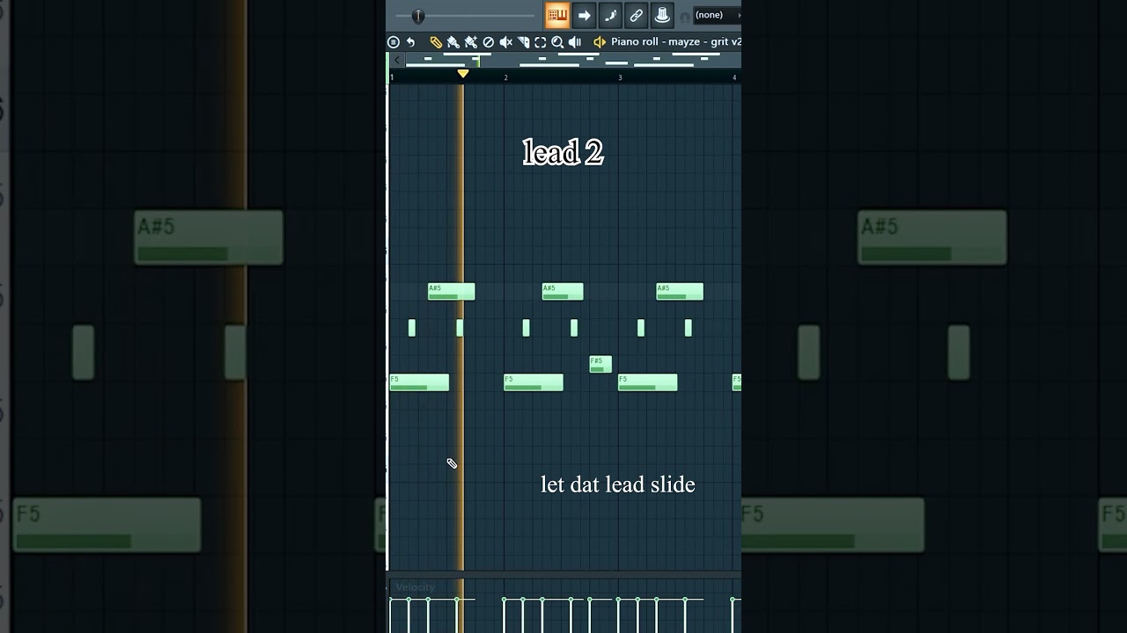Select the Paint brush tool

tap(453, 42)
